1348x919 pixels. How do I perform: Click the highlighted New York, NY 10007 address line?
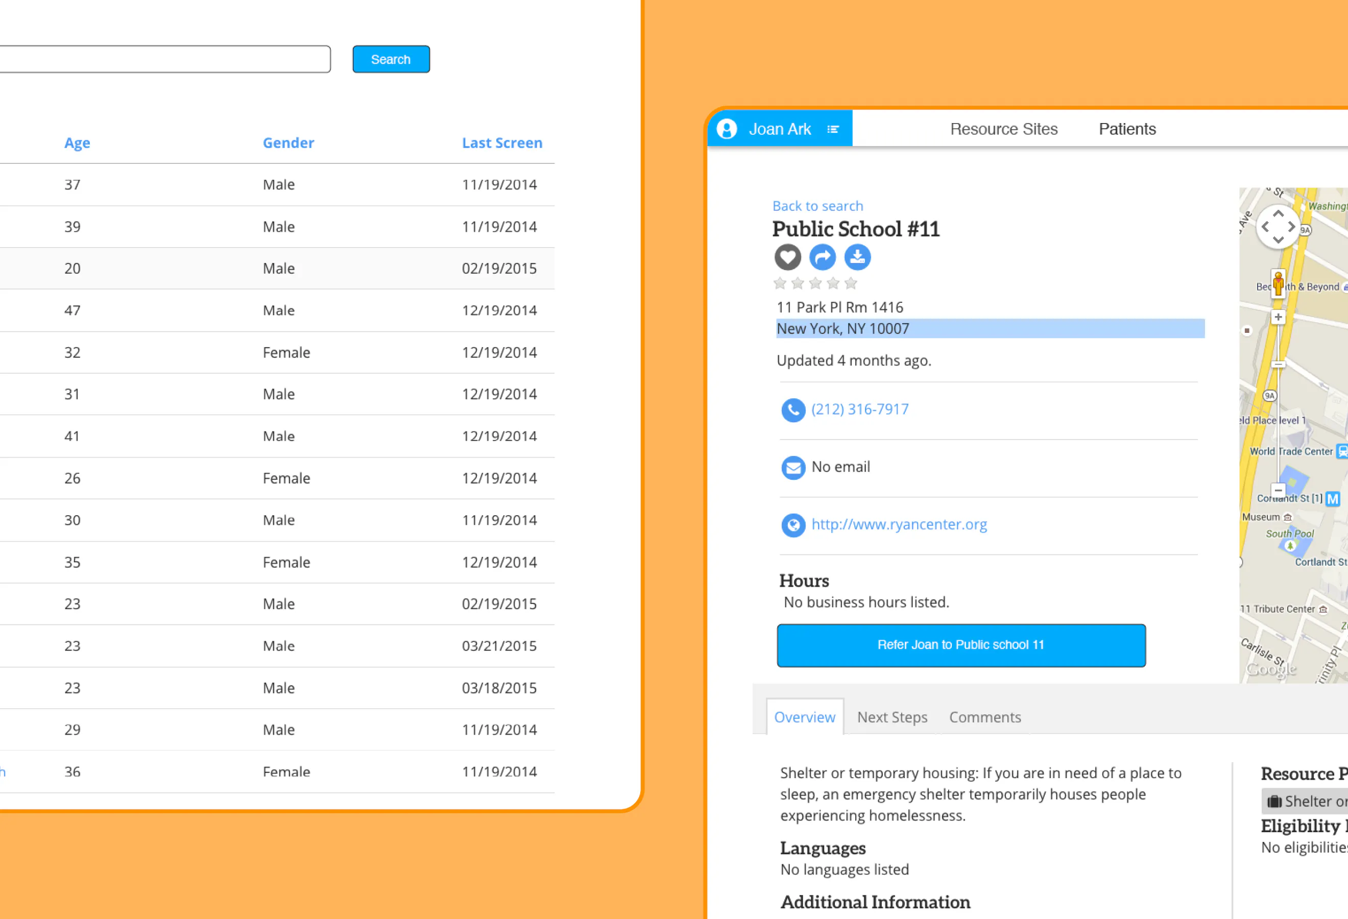click(x=990, y=329)
